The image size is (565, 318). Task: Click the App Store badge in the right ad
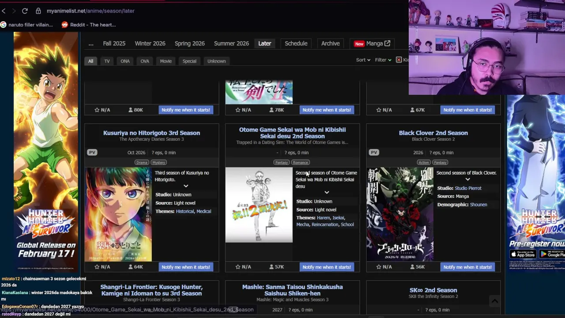coord(523,254)
